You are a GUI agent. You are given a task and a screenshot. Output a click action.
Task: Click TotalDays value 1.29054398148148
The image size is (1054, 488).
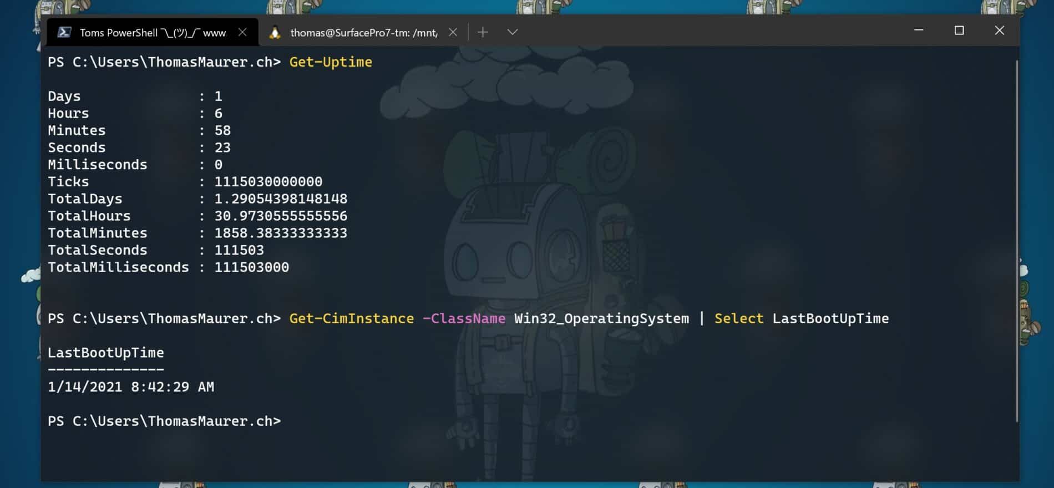point(281,199)
